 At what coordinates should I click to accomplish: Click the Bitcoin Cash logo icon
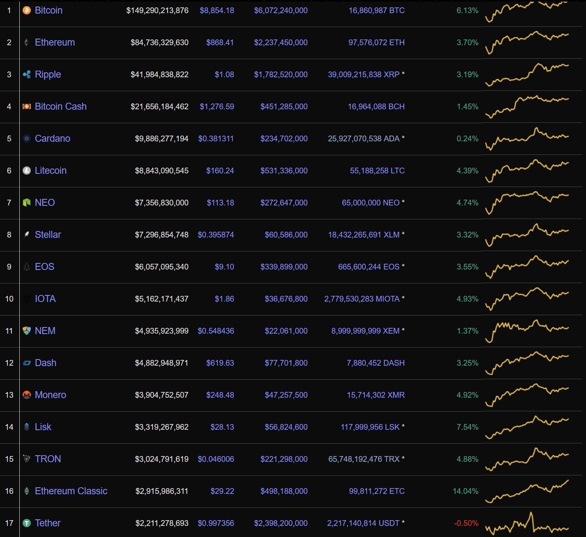[x=27, y=106]
